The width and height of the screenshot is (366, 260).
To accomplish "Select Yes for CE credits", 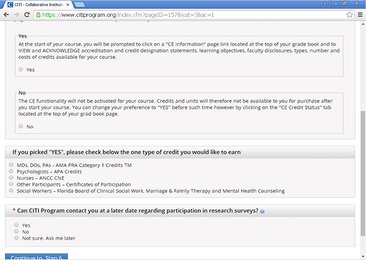I will [x=21, y=69].
